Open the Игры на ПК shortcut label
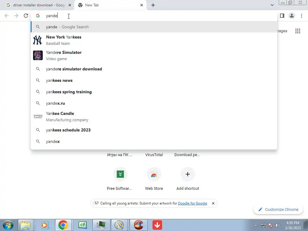 point(119,155)
